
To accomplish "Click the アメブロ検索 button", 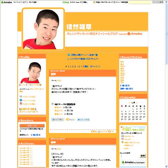I will (x=158, y=2).
